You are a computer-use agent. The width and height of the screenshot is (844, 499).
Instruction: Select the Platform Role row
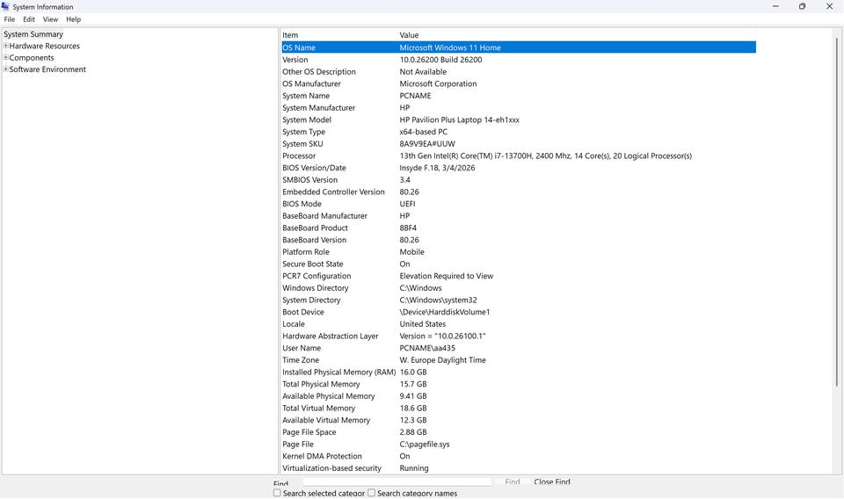[x=519, y=252]
